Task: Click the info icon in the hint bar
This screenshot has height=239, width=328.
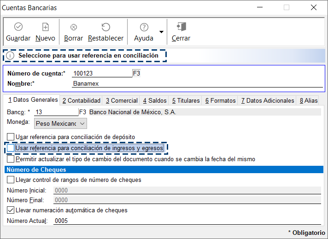Action: (x=11, y=56)
